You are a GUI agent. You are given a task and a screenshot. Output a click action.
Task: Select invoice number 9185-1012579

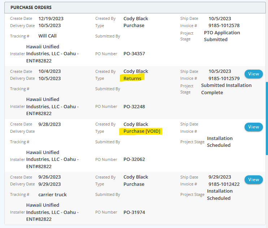click(224, 78)
